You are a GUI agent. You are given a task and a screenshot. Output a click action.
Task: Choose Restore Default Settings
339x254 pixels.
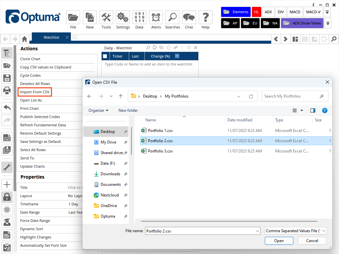click(41, 133)
